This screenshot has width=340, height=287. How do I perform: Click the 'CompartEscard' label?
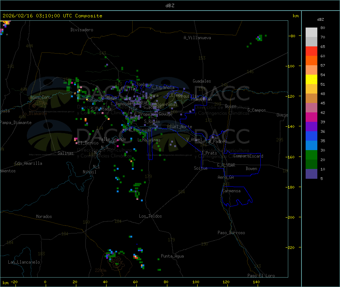pyautogui.click(x=248, y=156)
